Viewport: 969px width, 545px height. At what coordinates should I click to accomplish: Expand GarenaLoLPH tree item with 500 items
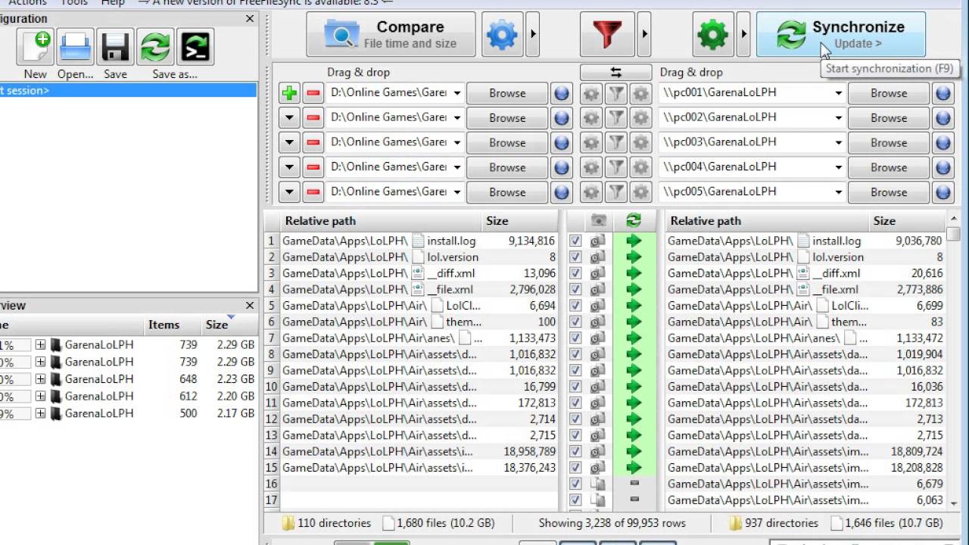[40, 414]
